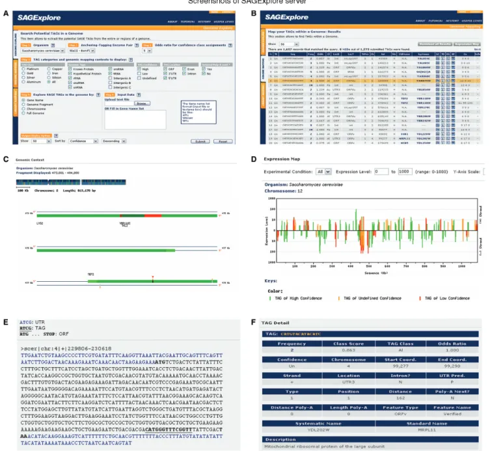Viewport: 490px width, 451px height.
Task: Check the Intergenic A checkbox
Action: 111,78
